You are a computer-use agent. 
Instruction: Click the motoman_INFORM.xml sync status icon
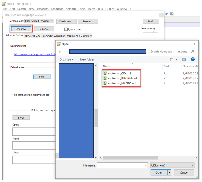[x=165, y=78]
